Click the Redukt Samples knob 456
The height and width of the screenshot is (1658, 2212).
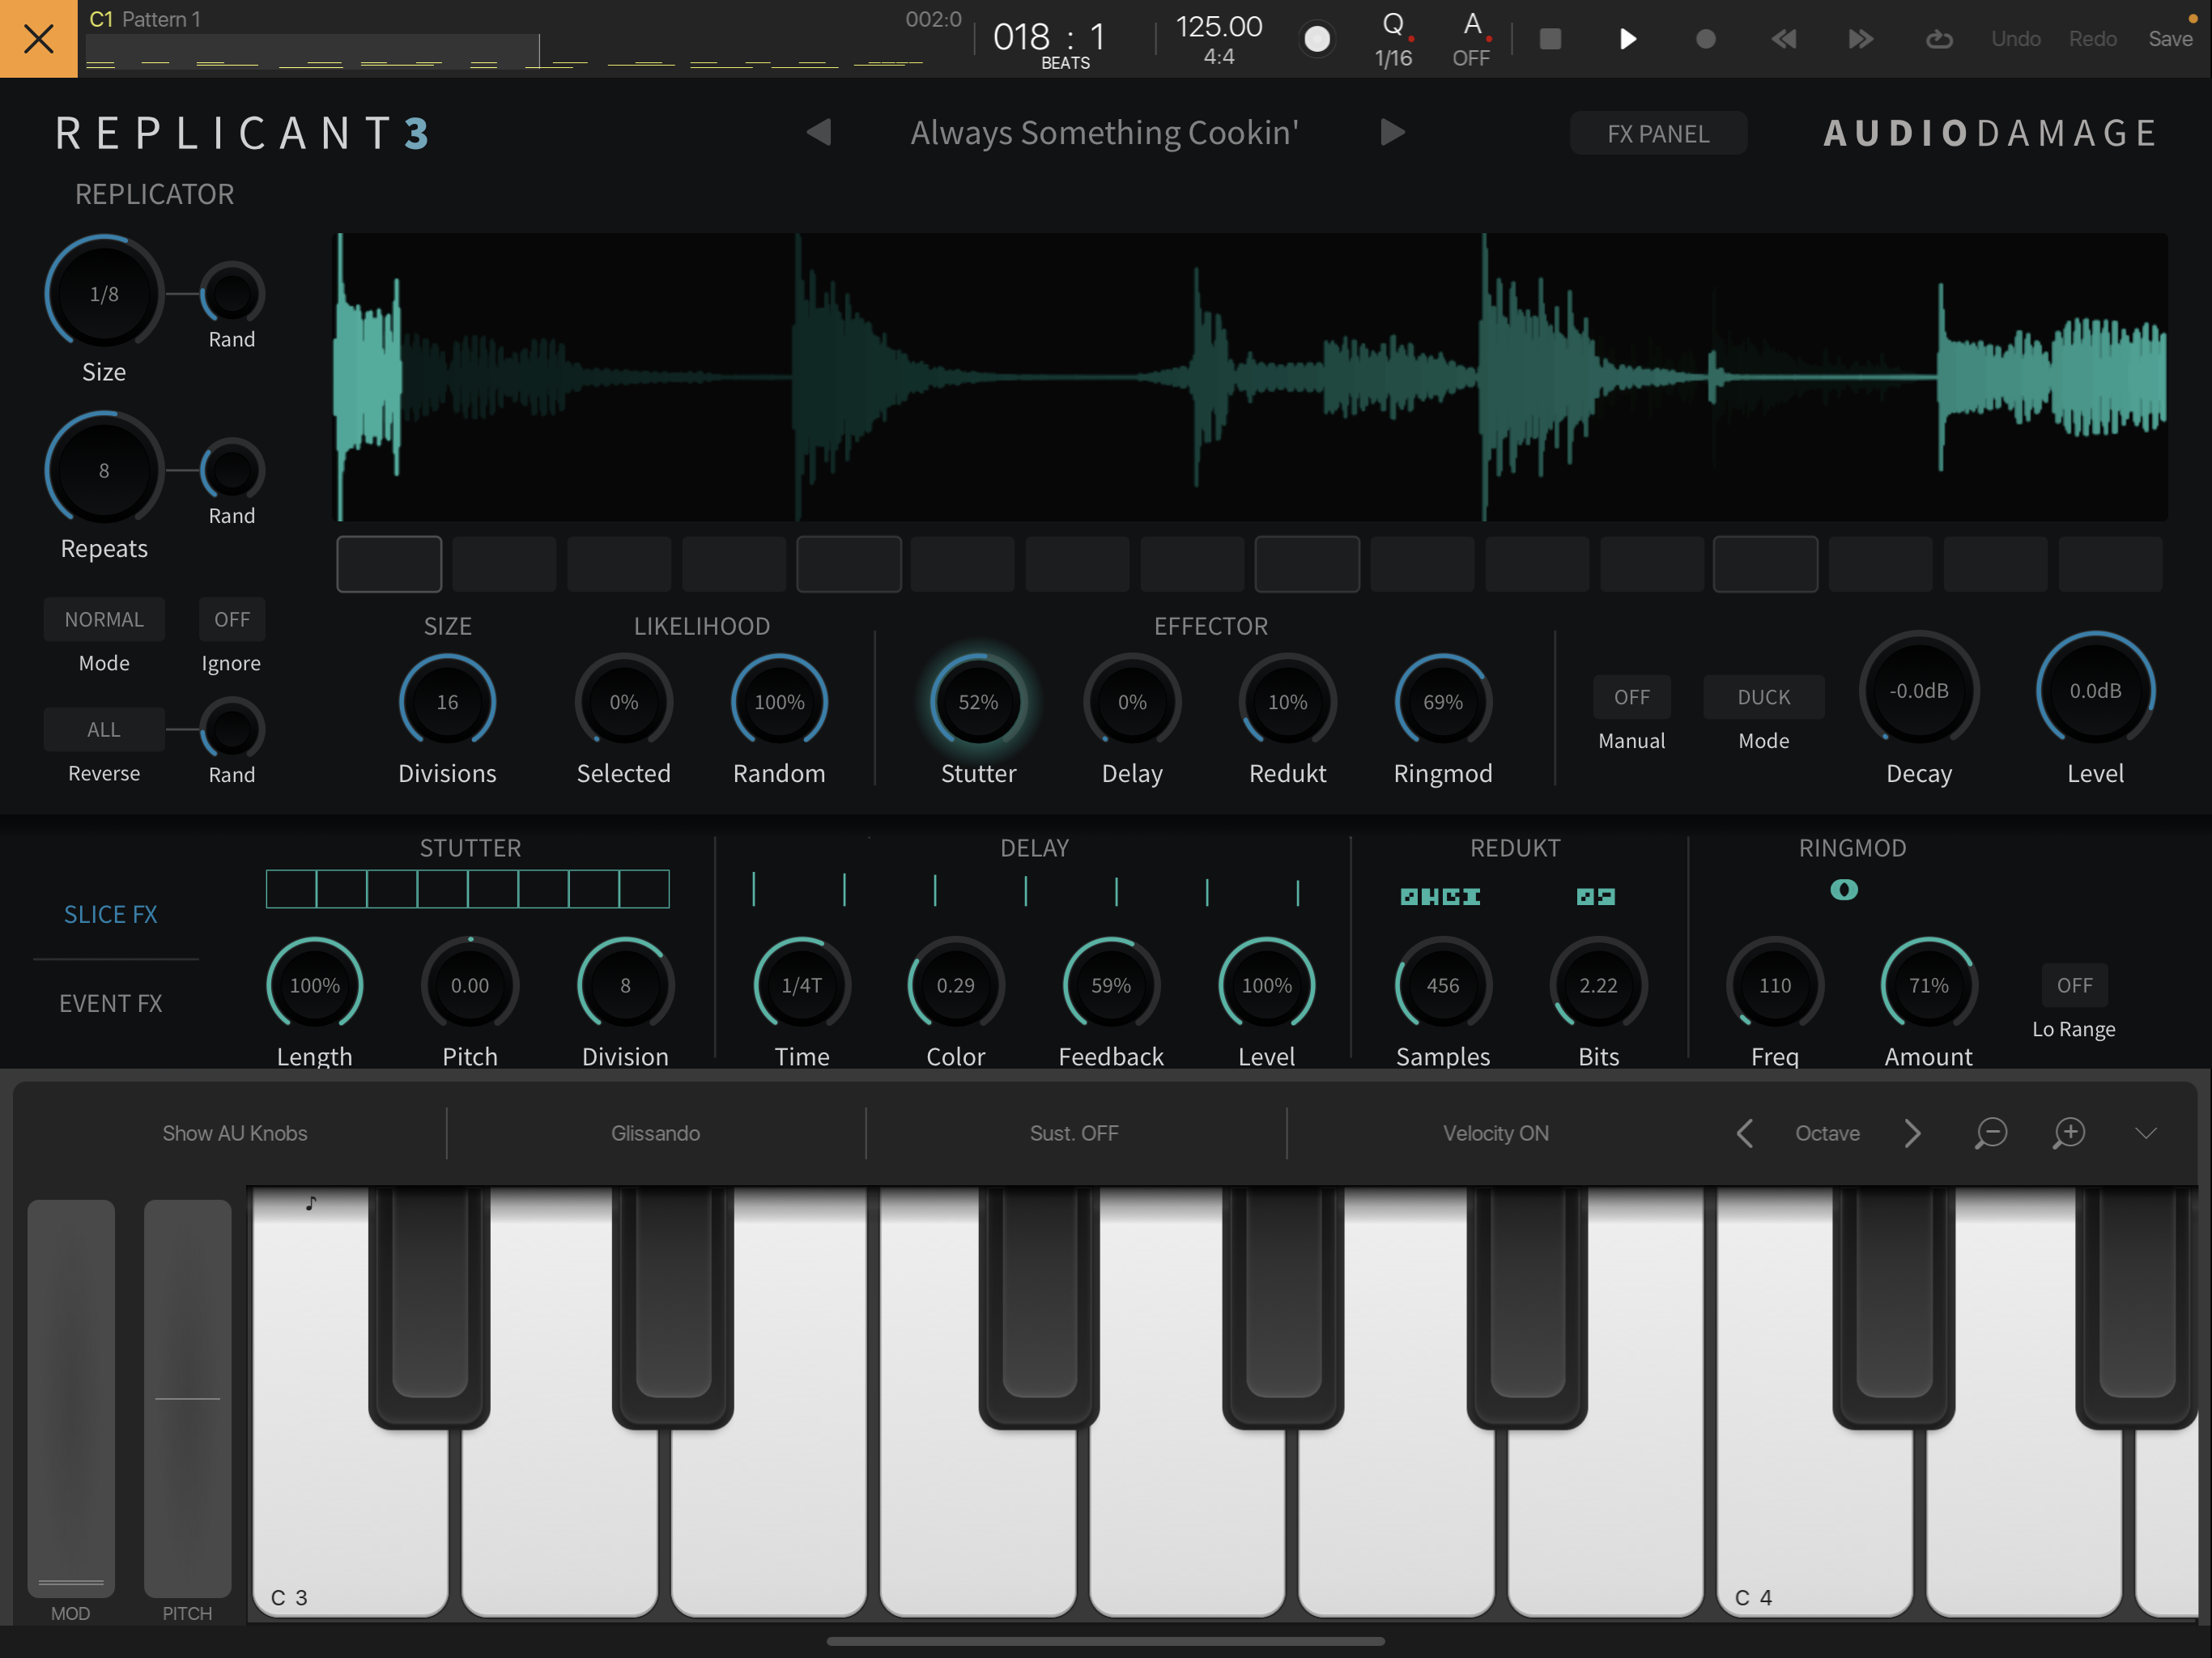point(1443,985)
